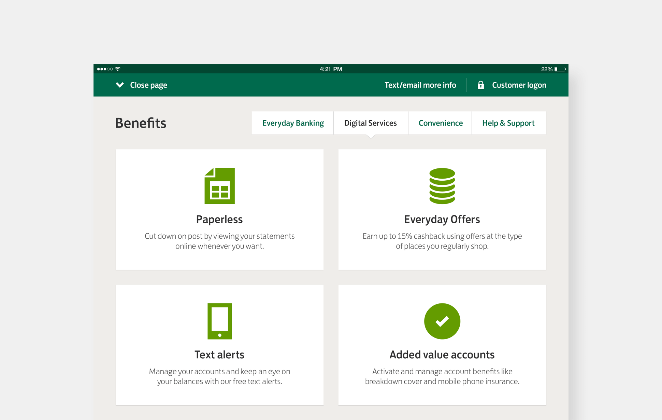The height and width of the screenshot is (420, 662).
Task: Click Customer logon in the header
Action: pyautogui.click(x=519, y=85)
